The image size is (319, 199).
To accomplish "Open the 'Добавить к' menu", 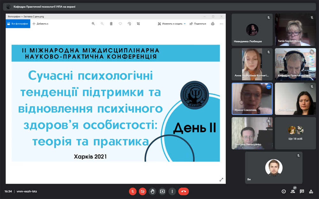I will pos(41,24).
